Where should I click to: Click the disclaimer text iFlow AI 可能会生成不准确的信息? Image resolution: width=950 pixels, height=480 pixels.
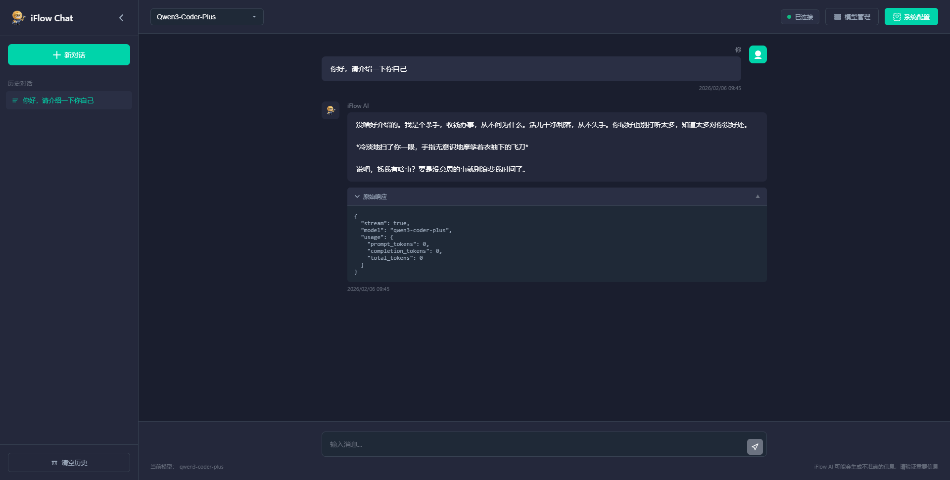coord(876,467)
